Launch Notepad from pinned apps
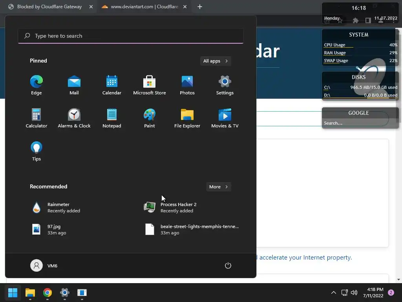The width and height of the screenshot is (402, 302). click(112, 118)
